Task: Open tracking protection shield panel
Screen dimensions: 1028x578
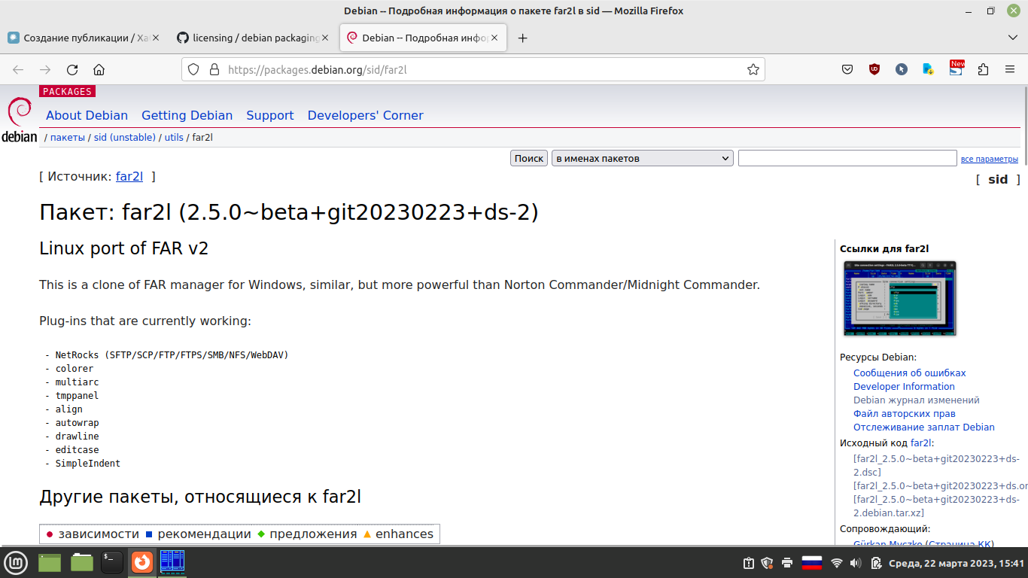Action: click(x=193, y=69)
